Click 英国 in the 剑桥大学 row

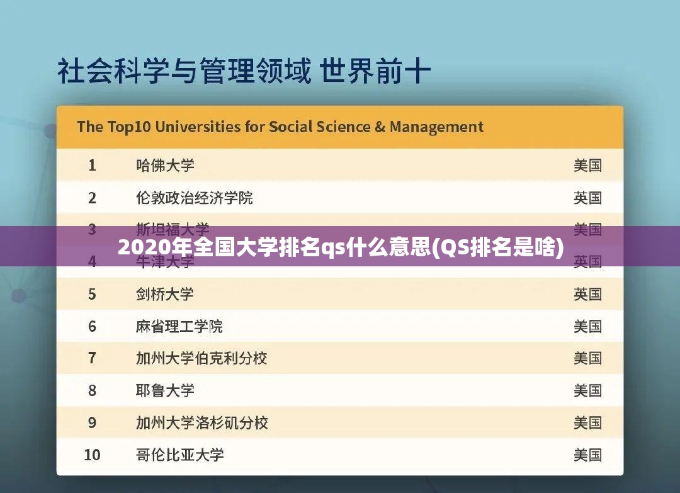(x=587, y=294)
